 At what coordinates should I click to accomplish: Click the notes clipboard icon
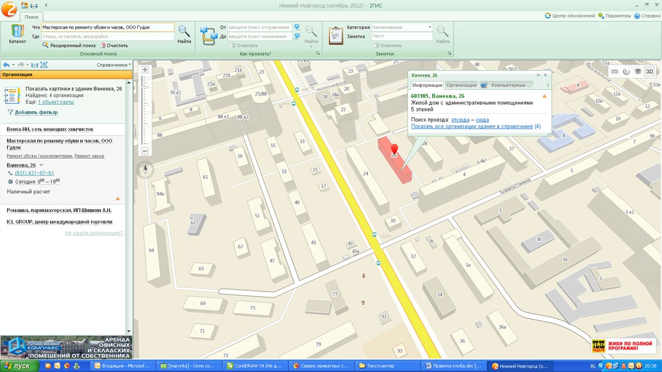tap(336, 36)
